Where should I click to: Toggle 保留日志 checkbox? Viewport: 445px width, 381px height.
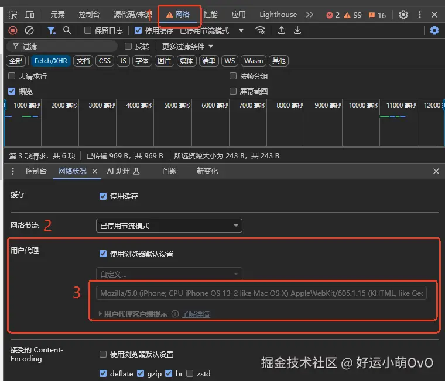pyautogui.click(x=88, y=30)
